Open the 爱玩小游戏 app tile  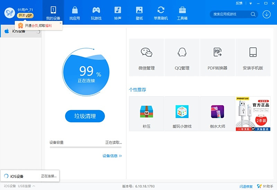(x=182, y=114)
